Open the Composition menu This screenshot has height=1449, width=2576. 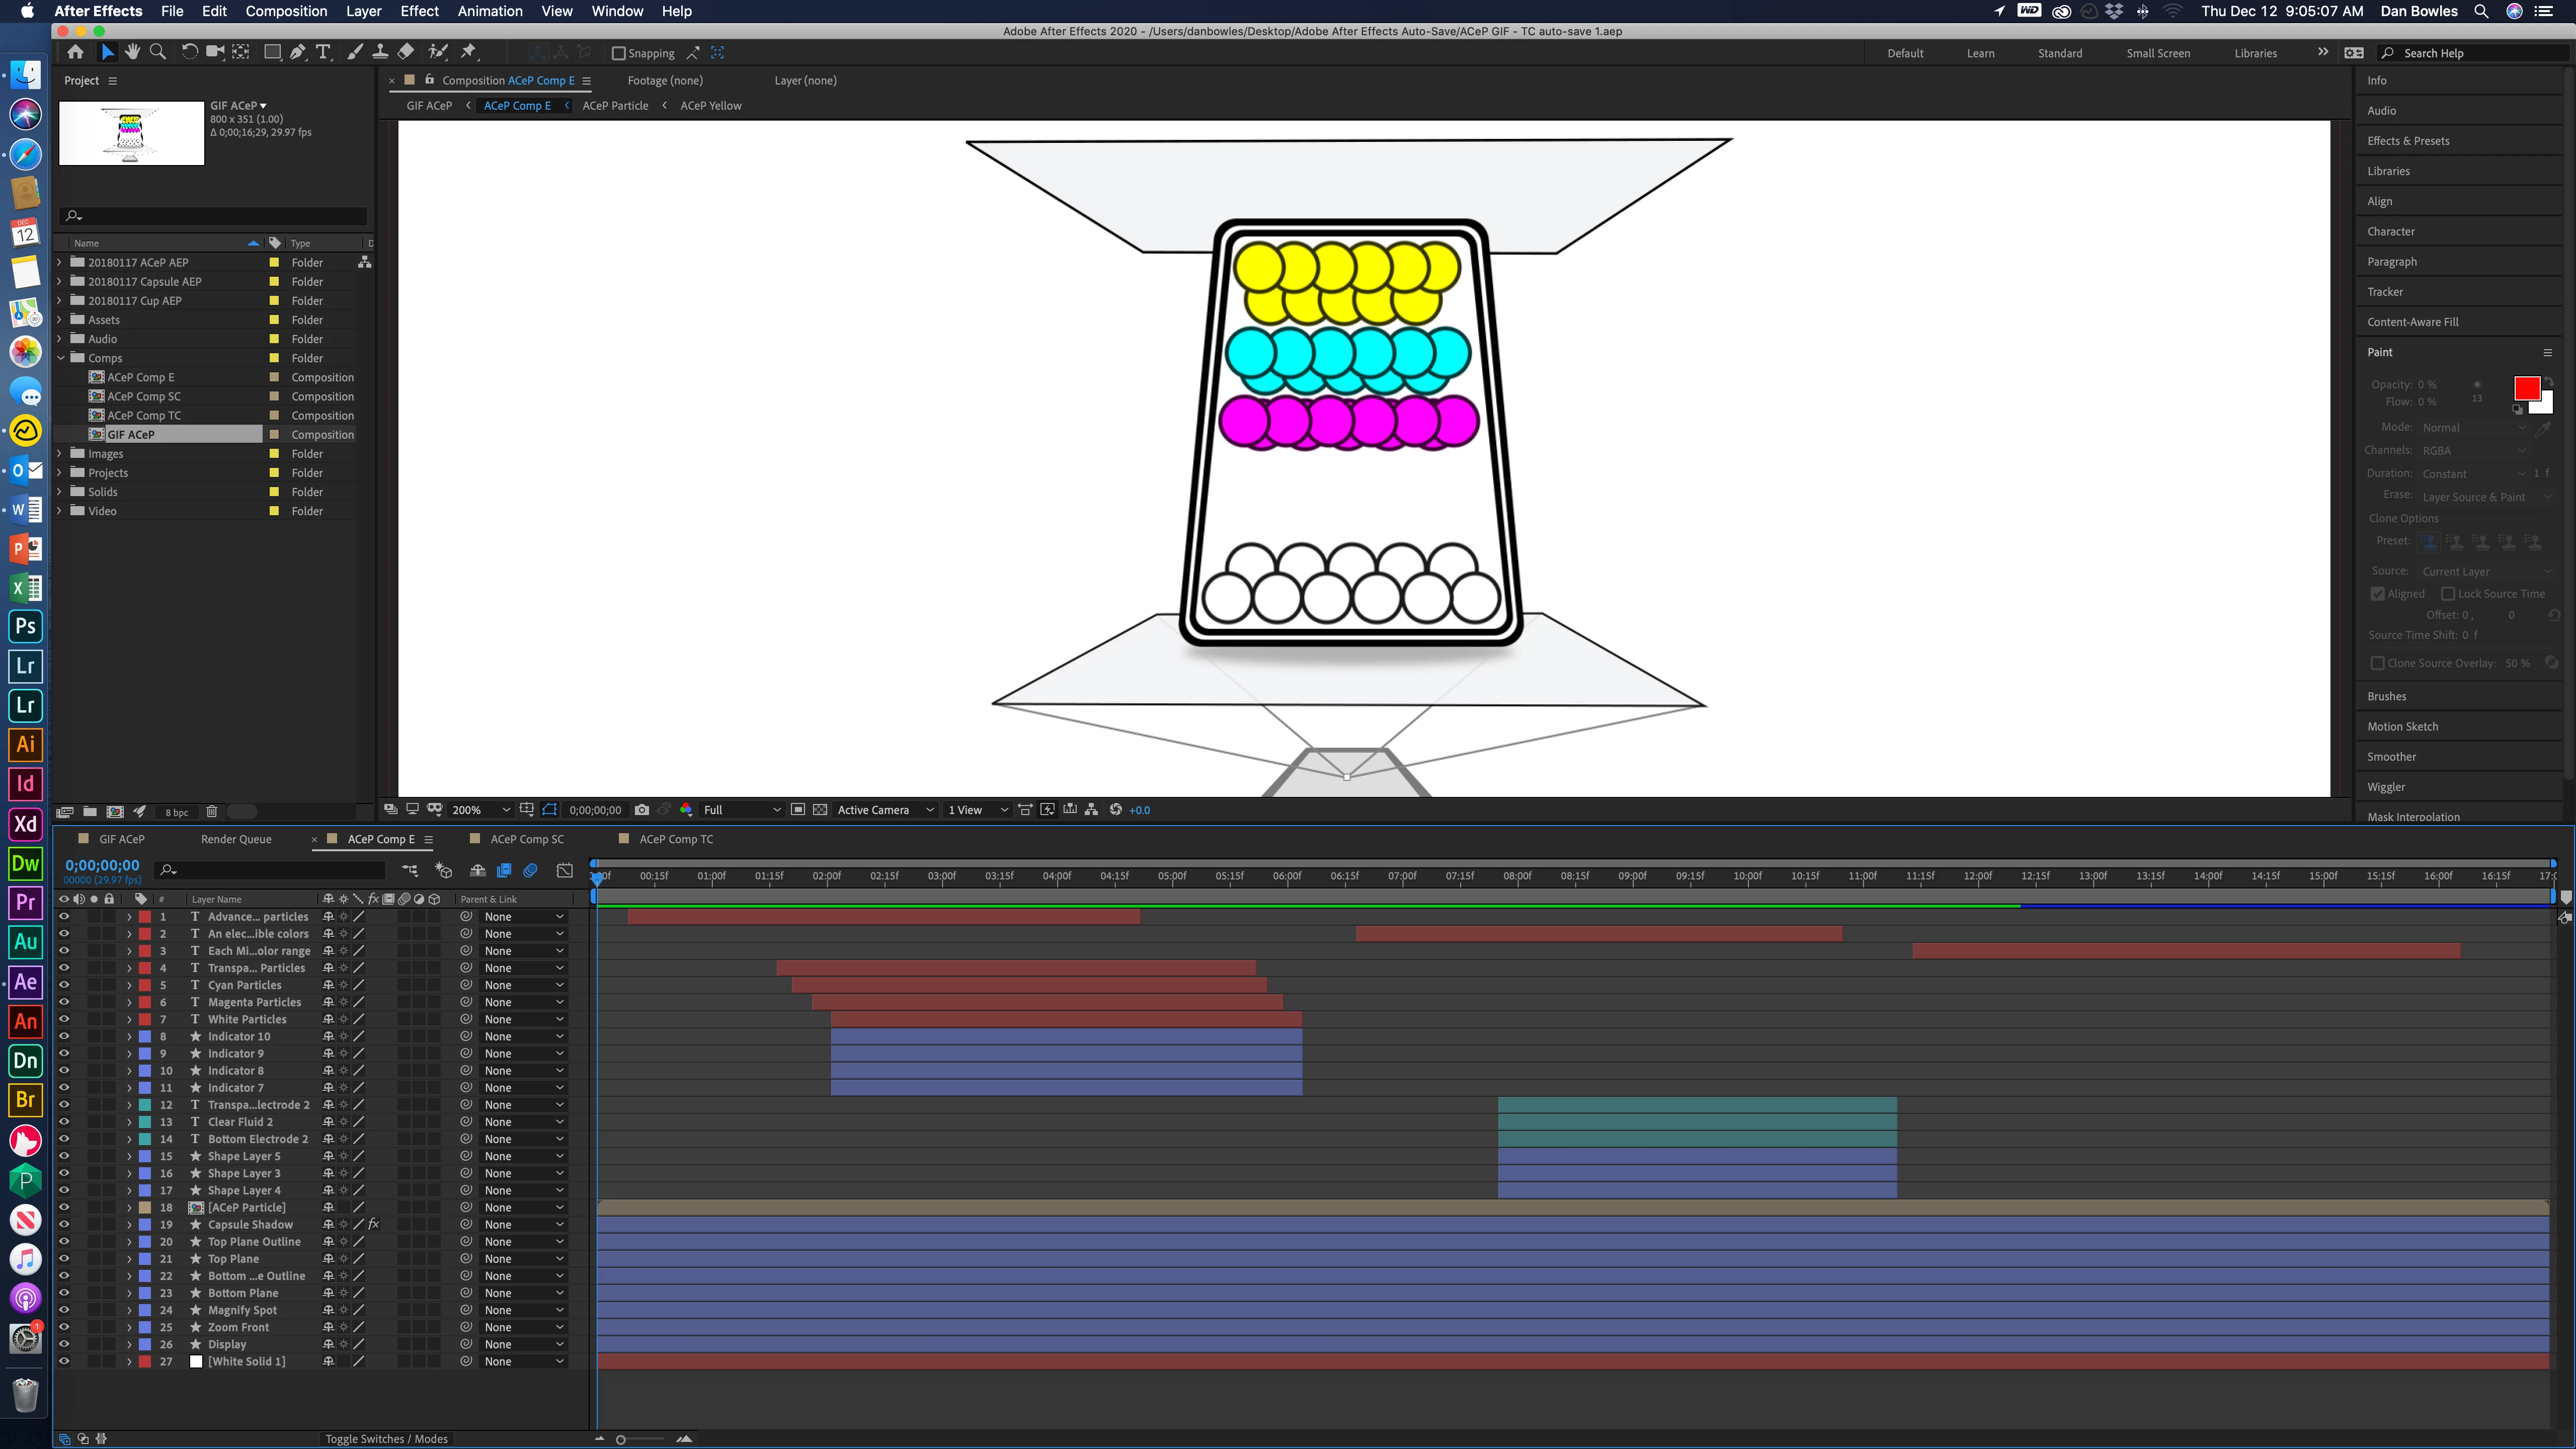pyautogui.click(x=286, y=11)
